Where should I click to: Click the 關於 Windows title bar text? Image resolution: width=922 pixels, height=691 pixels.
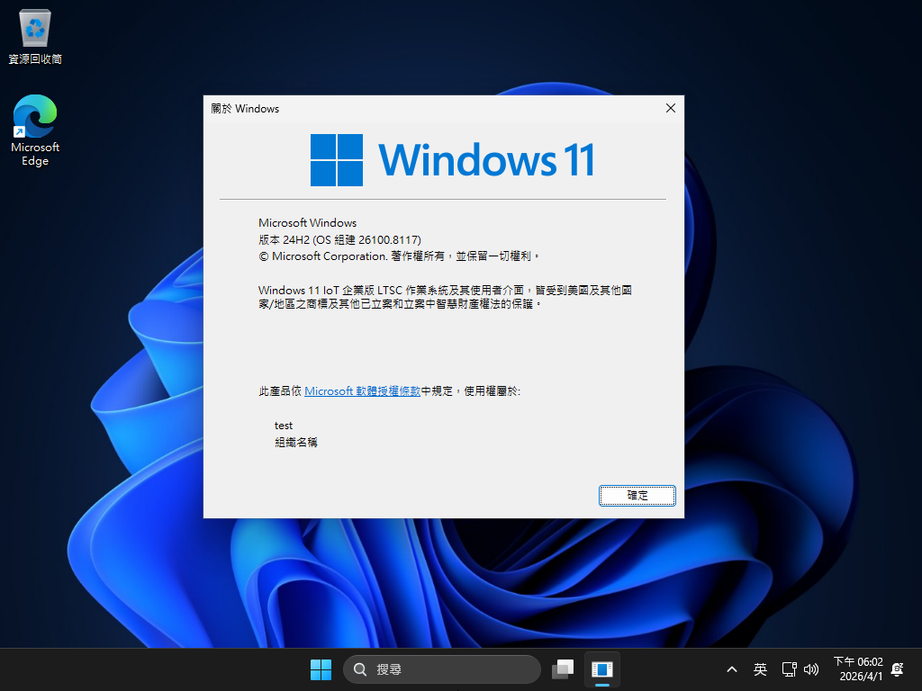pyautogui.click(x=245, y=109)
